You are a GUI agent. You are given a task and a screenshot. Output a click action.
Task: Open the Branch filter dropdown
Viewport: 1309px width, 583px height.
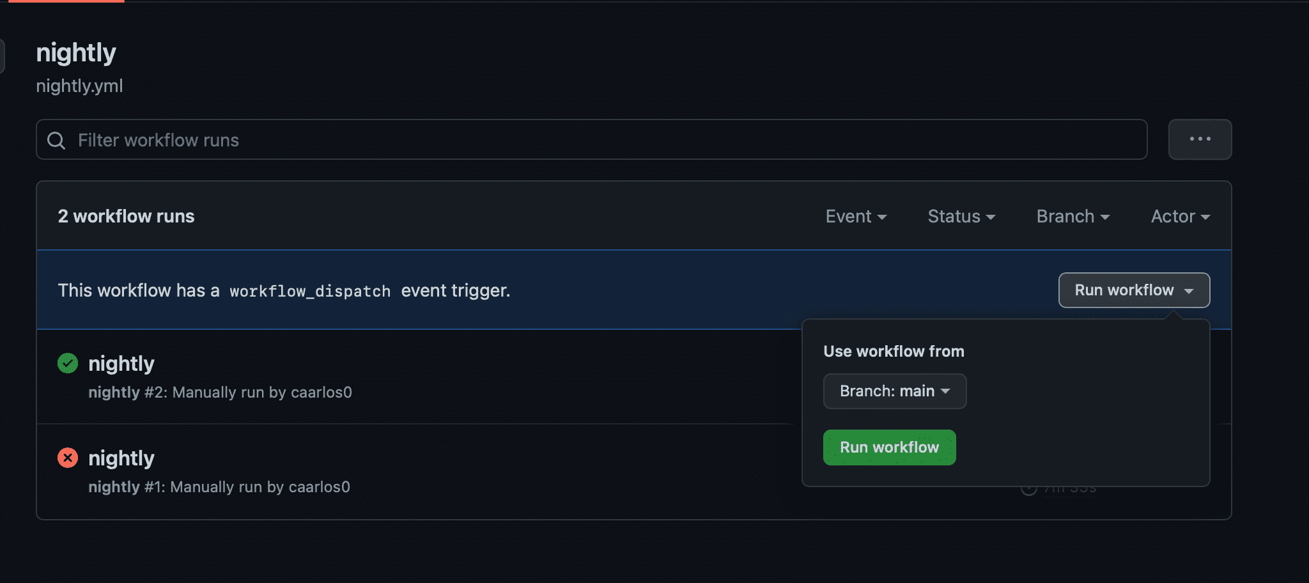[x=1072, y=216]
